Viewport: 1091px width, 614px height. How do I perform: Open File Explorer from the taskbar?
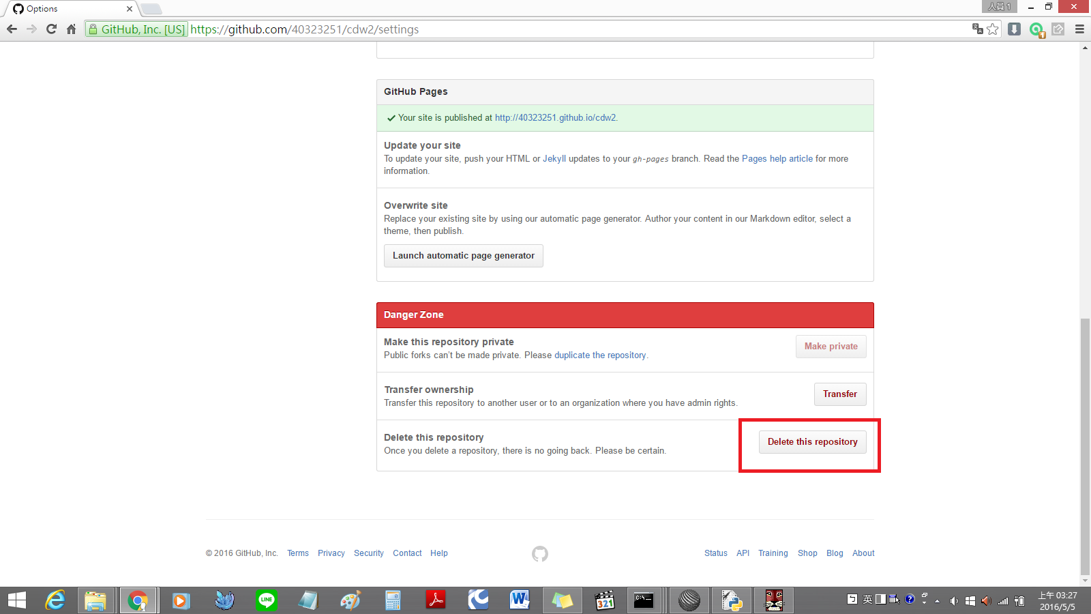coord(95,600)
